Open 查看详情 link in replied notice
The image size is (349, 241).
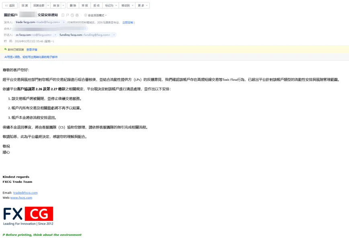click(32, 49)
